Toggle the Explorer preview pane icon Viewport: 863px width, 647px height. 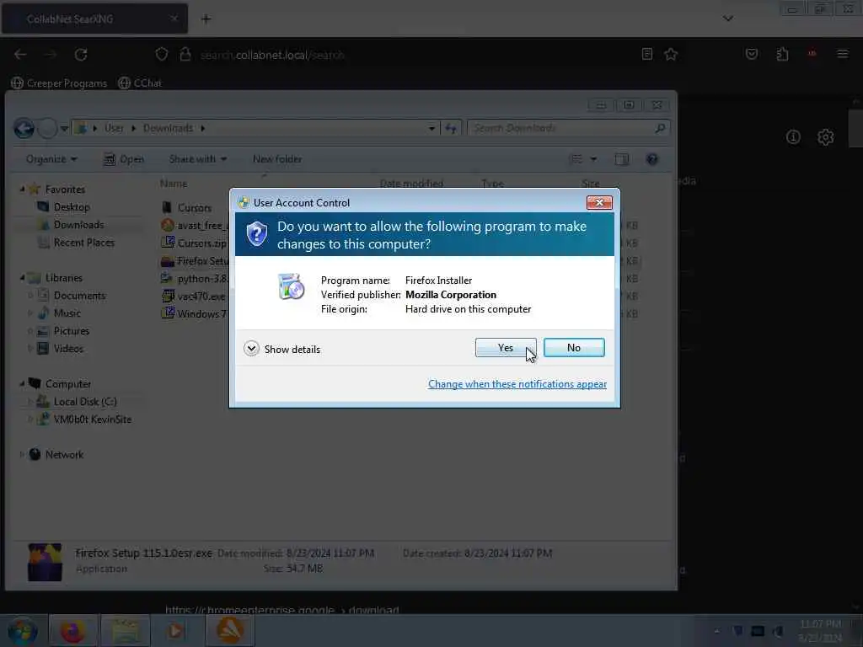621,159
